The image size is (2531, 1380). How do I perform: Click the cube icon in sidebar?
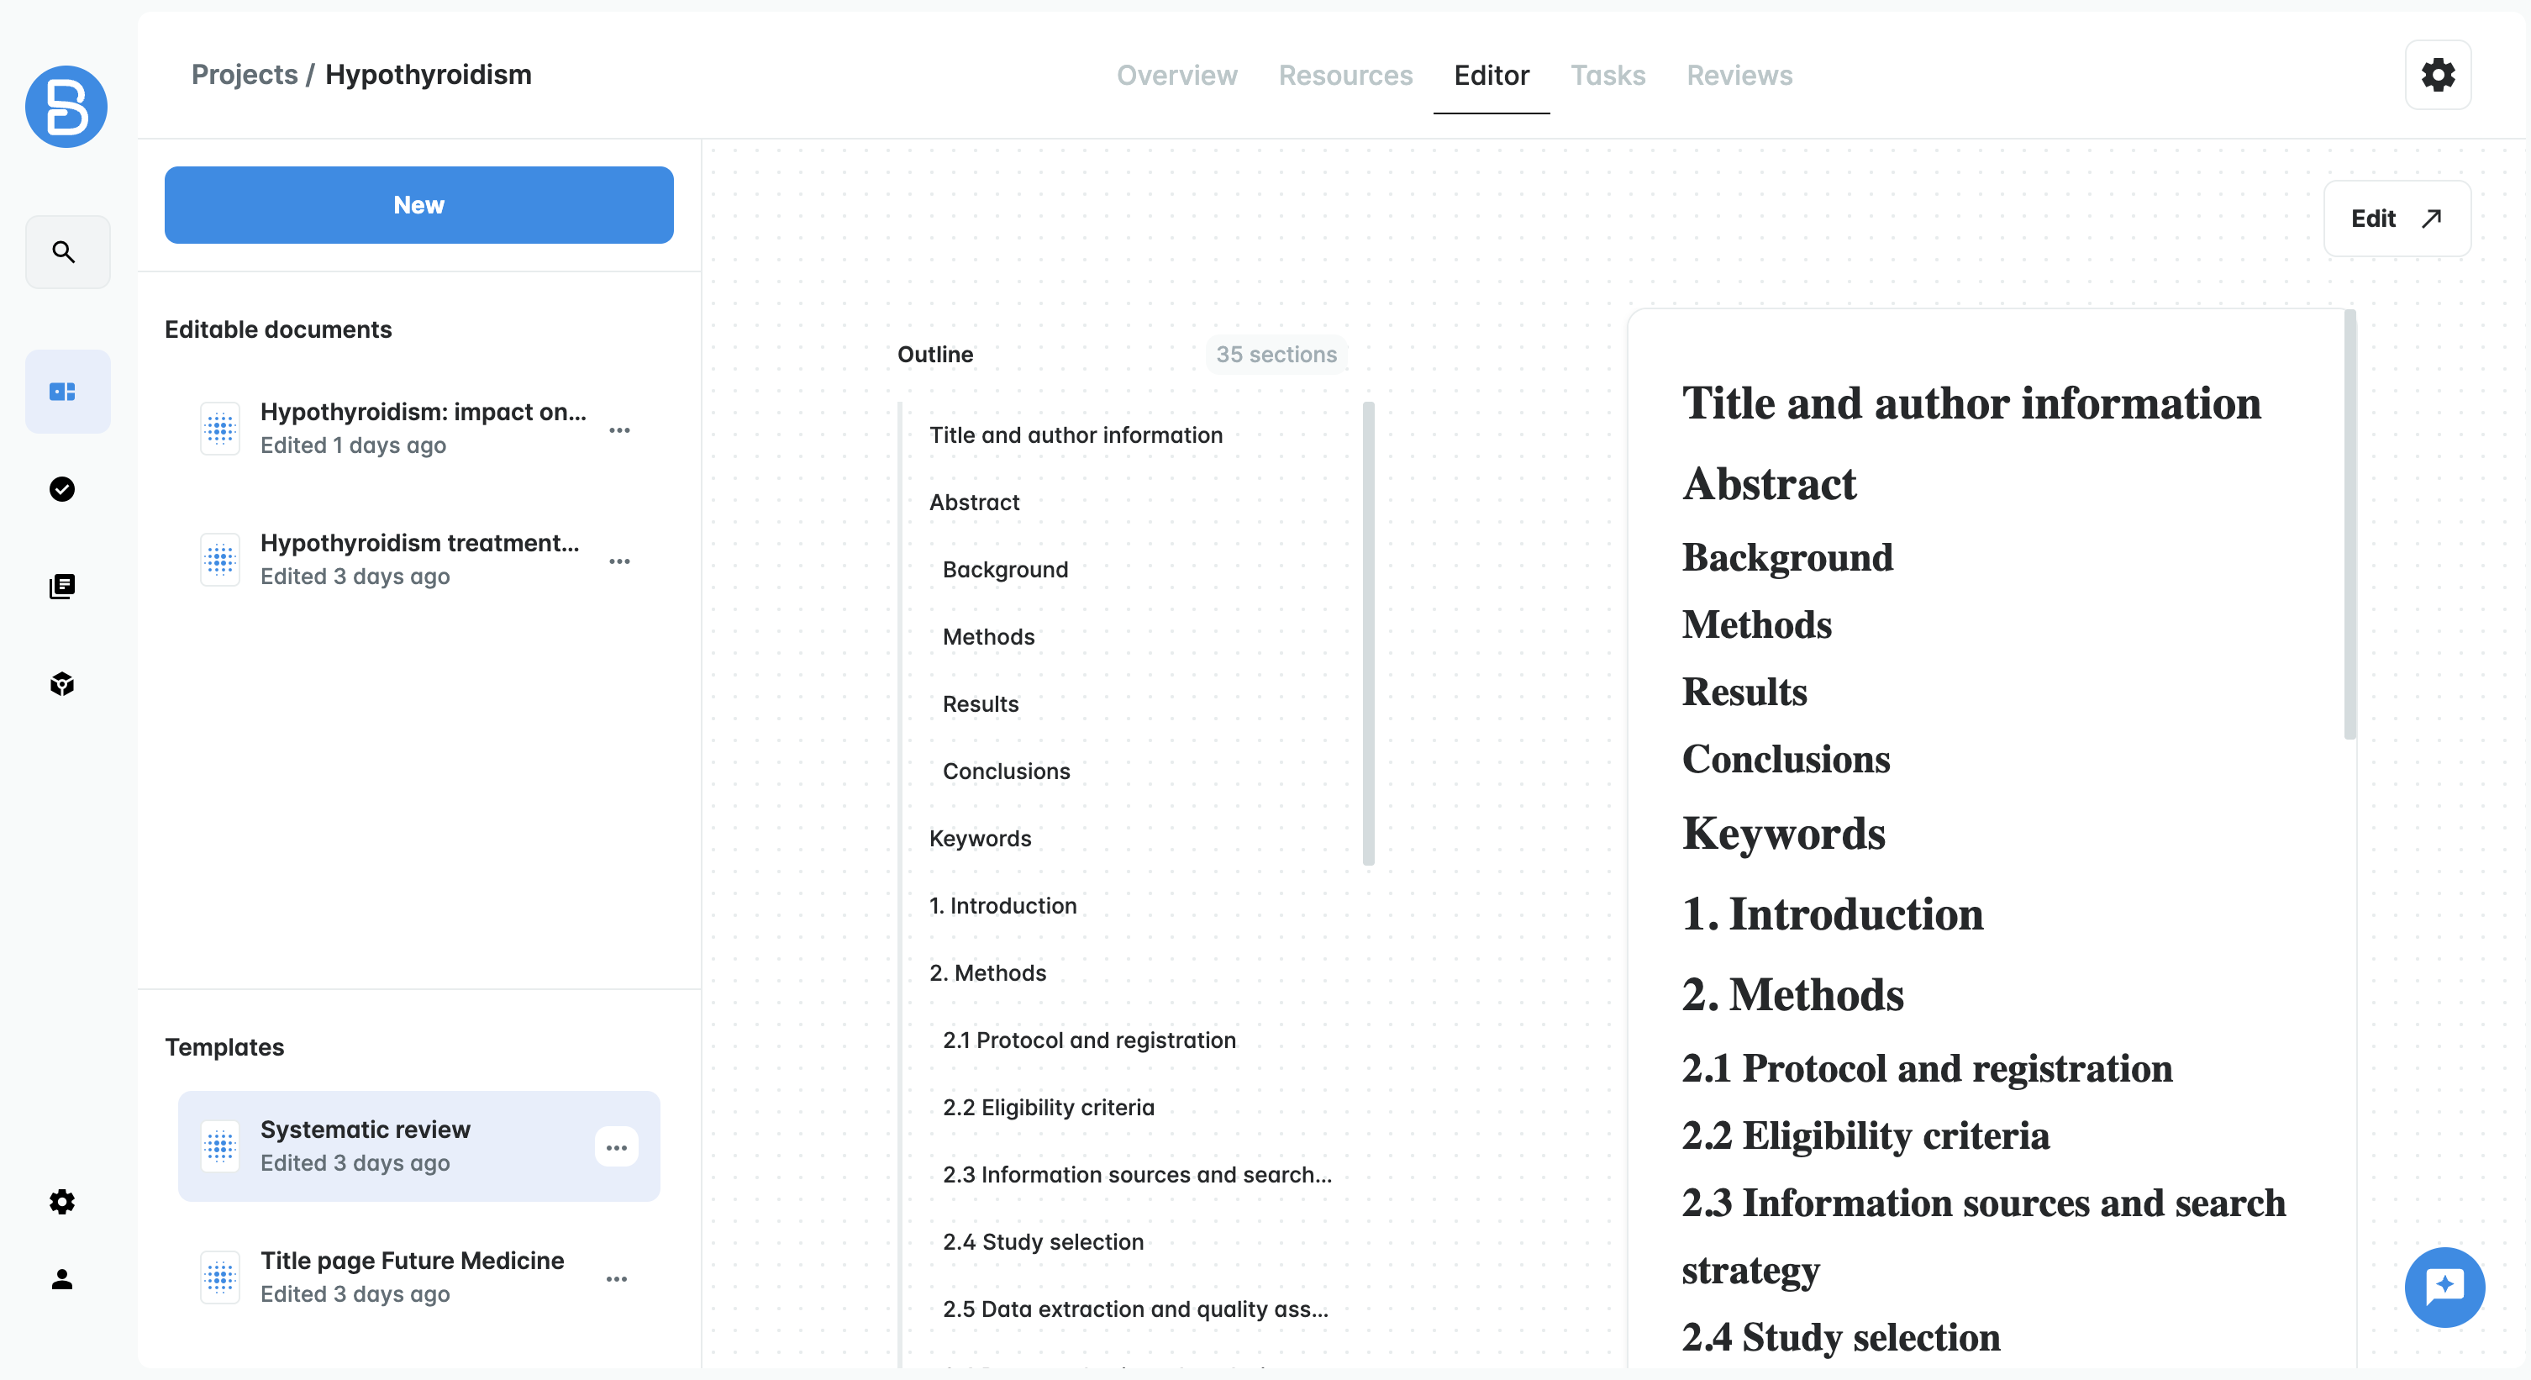(x=62, y=684)
